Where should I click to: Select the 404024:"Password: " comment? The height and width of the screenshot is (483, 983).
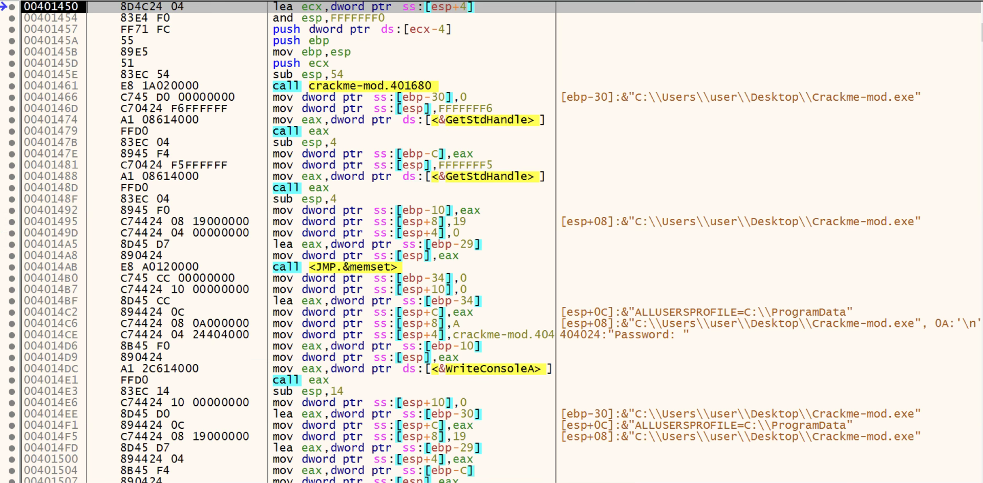[x=625, y=335]
